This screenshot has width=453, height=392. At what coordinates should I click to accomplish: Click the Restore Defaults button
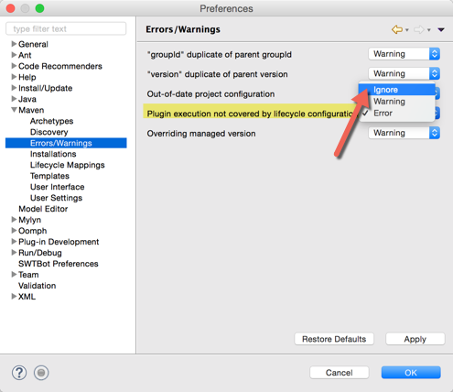coord(334,339)
